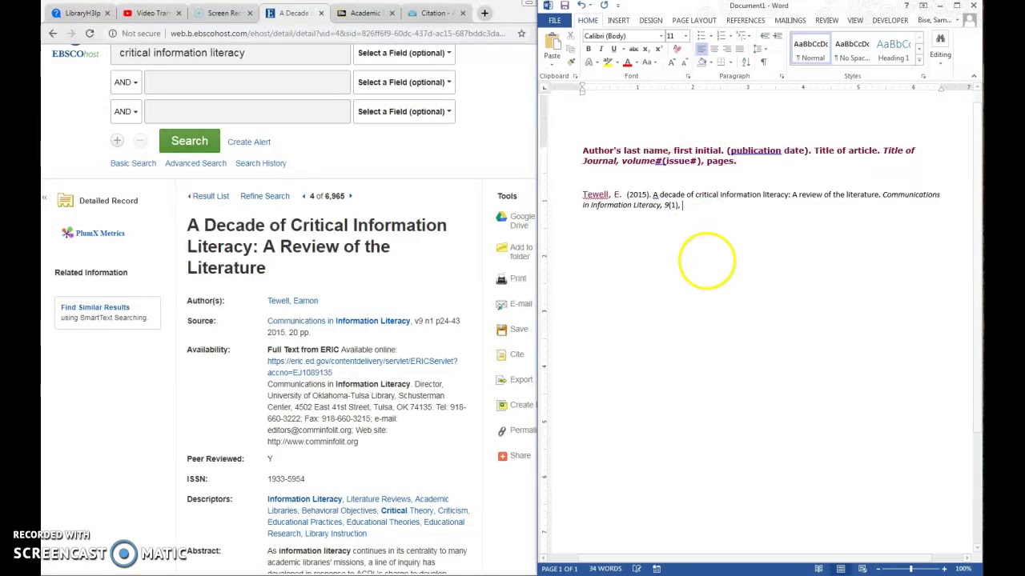
Task: Click the Numbering list icon
Action: 721,36
